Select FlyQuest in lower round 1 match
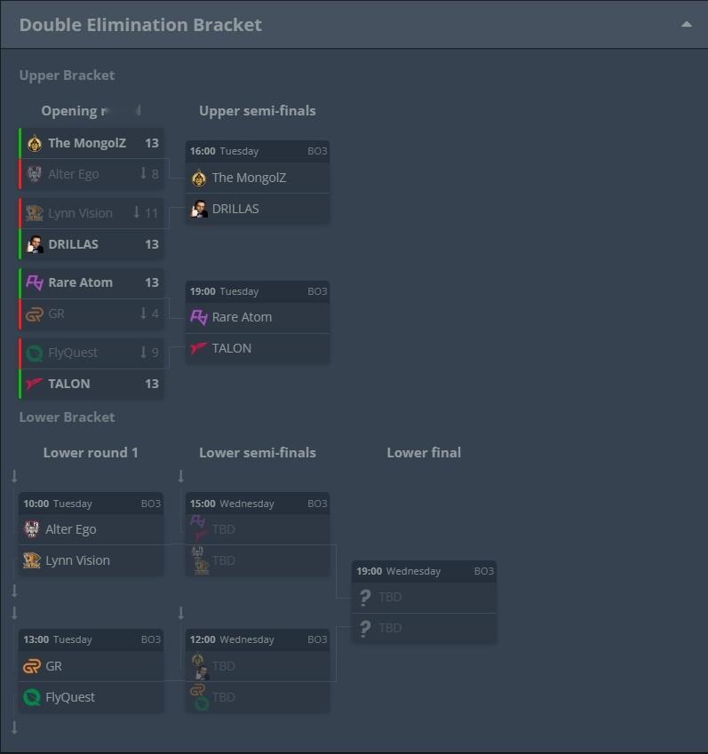 pyautogui.click(x=91, y=697)
